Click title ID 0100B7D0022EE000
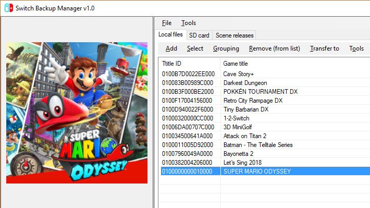Image resolution: width=370 pixels, height=208 pixels. click(188, 74)
